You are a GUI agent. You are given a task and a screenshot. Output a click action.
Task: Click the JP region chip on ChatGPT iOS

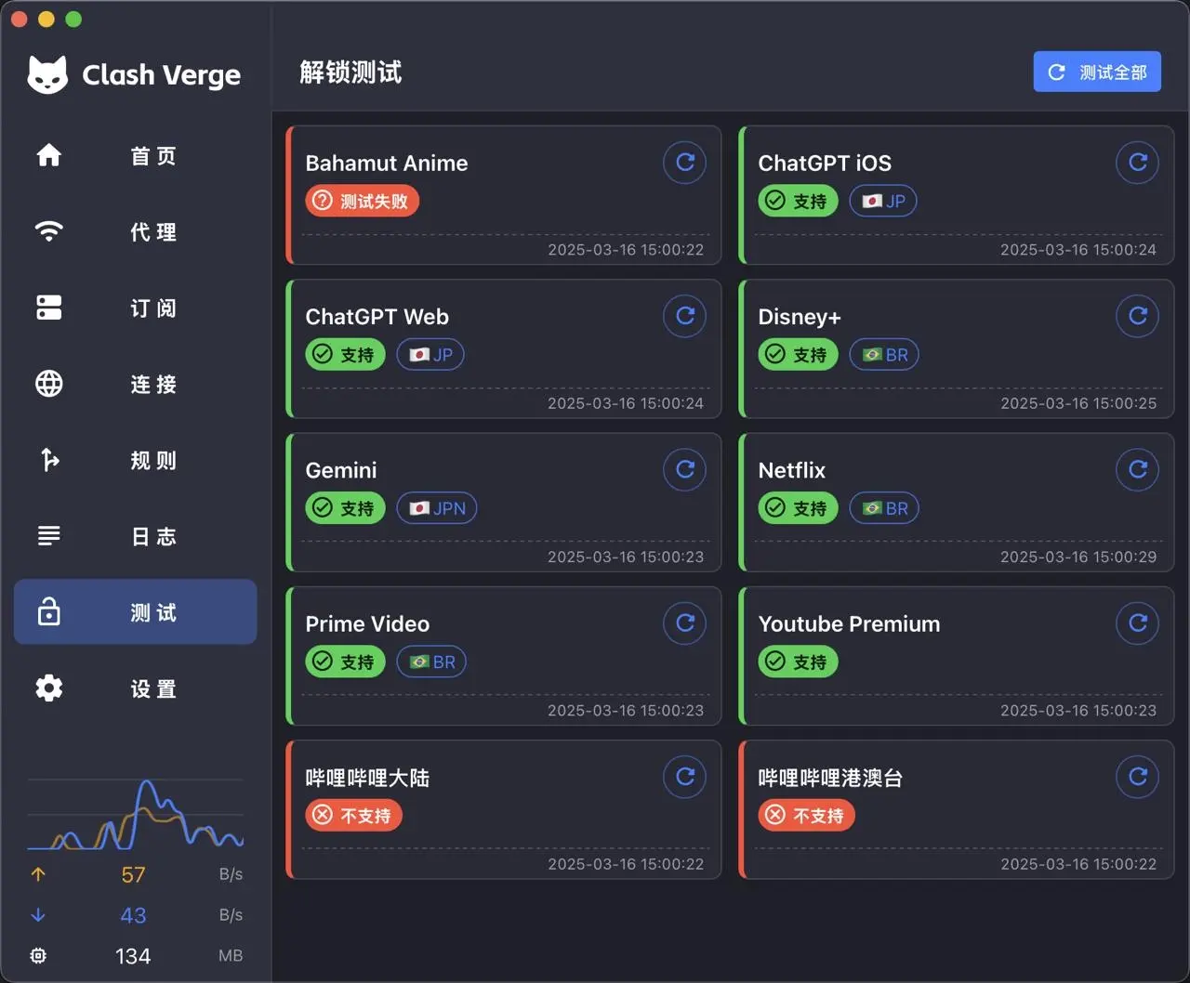[x=883, y=201]
